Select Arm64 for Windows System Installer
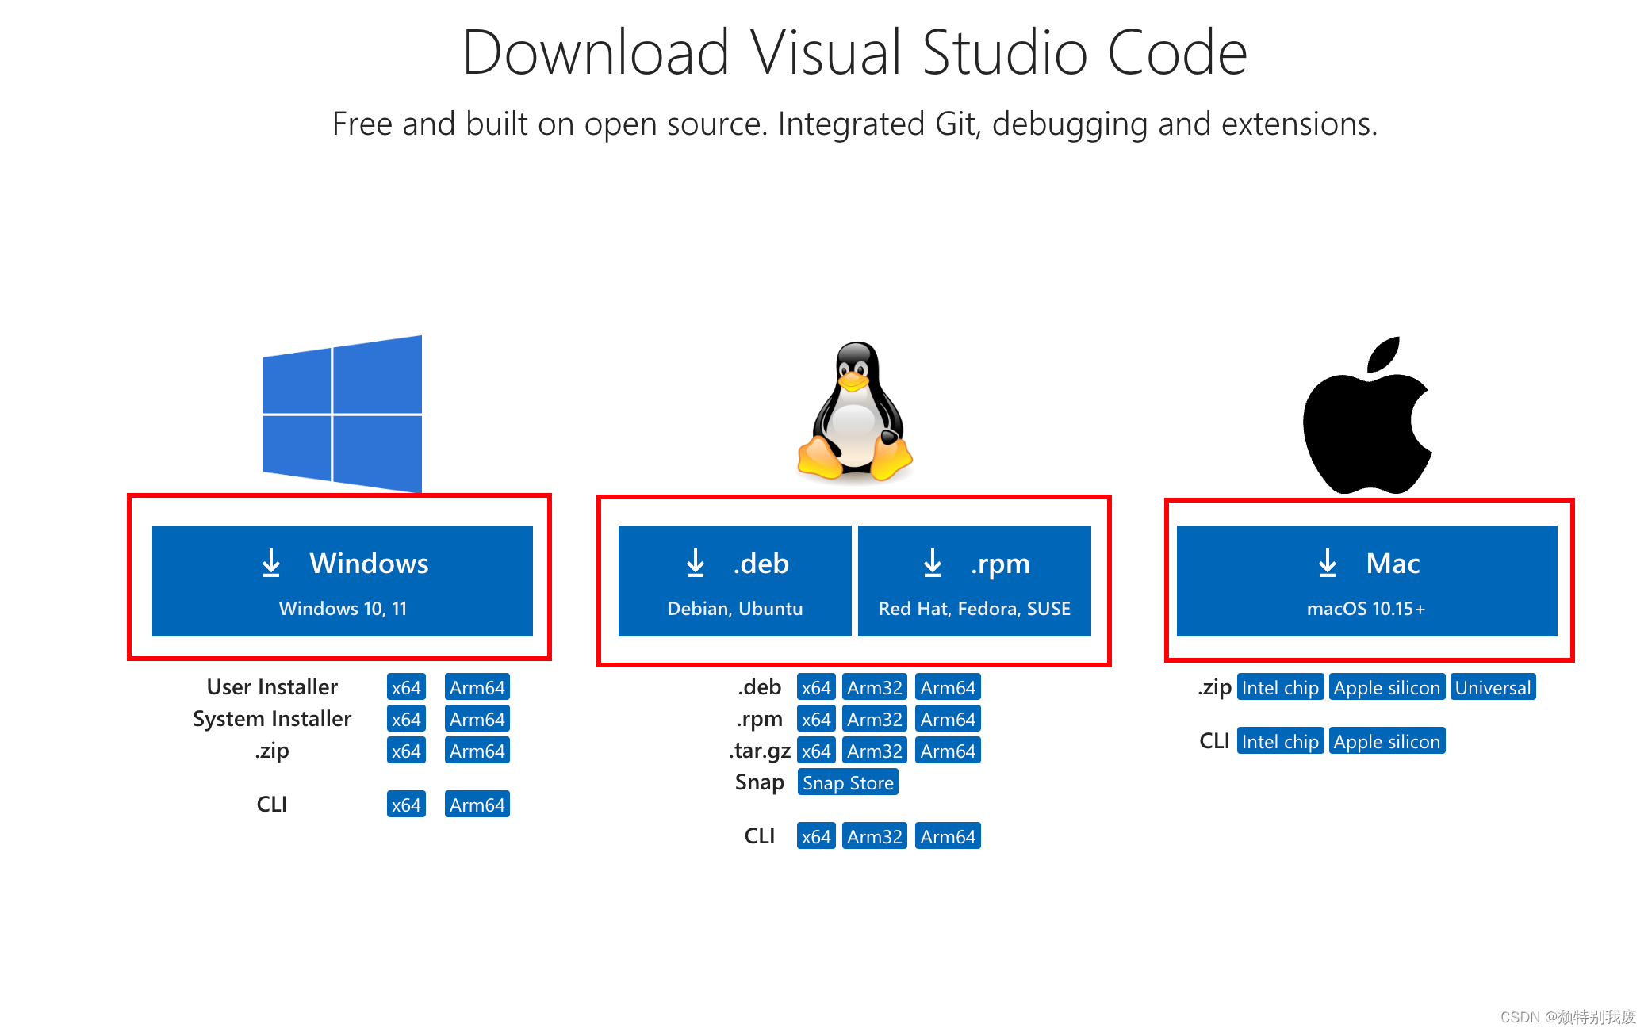1648x1032 pixels. tap(477, 719)
